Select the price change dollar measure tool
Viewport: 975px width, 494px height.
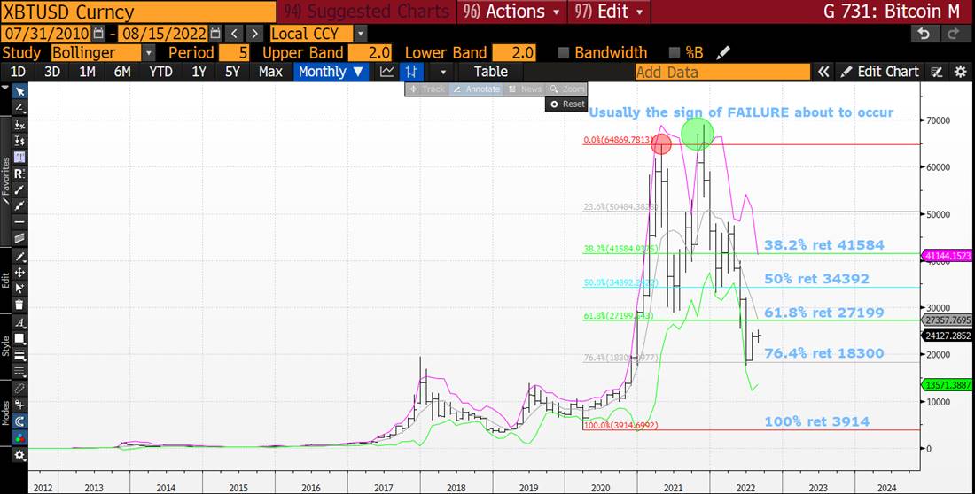coord(19,141)
